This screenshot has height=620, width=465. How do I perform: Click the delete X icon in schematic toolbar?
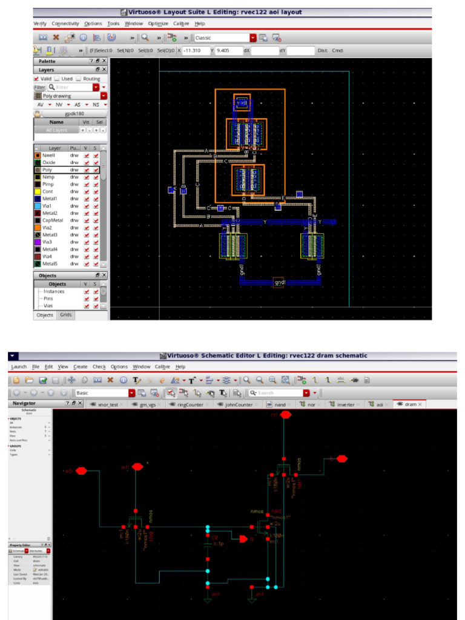pos(110,380)
